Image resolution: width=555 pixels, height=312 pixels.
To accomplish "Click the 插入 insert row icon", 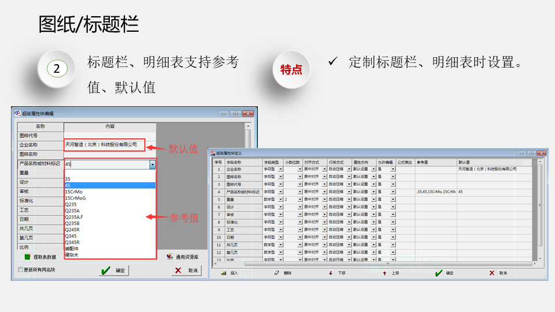I will (x=224, y=273).
